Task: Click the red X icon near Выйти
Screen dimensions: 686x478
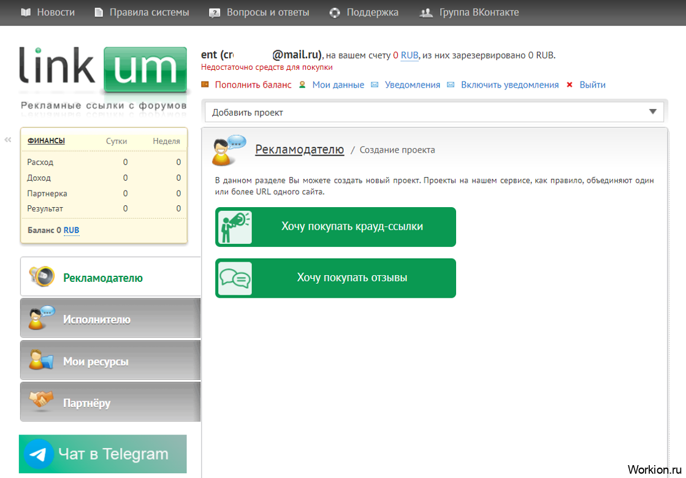Action: (570, 85)
